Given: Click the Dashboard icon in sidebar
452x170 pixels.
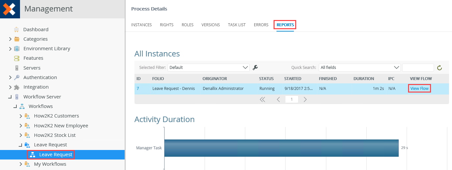Looking at the screenshot, I should 16,30.
